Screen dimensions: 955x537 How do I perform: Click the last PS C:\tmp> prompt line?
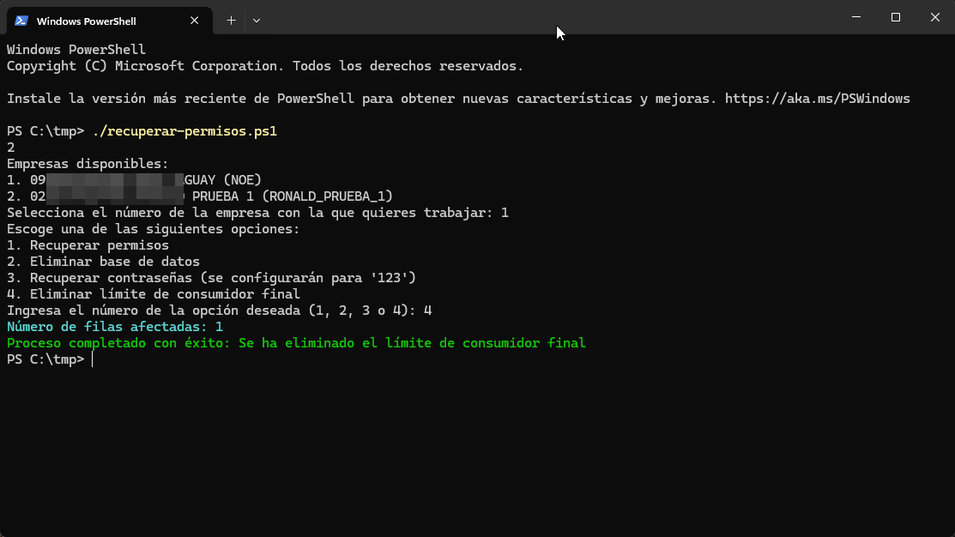tap(45, 359)
